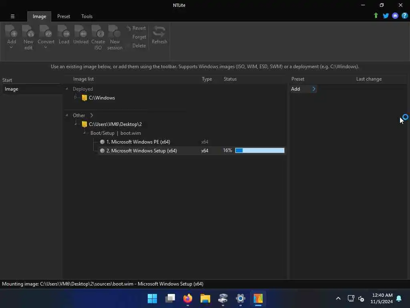This screenshot has height=308, width=410.
Task: Collapse the Deployed group
Action: point(67,89)
